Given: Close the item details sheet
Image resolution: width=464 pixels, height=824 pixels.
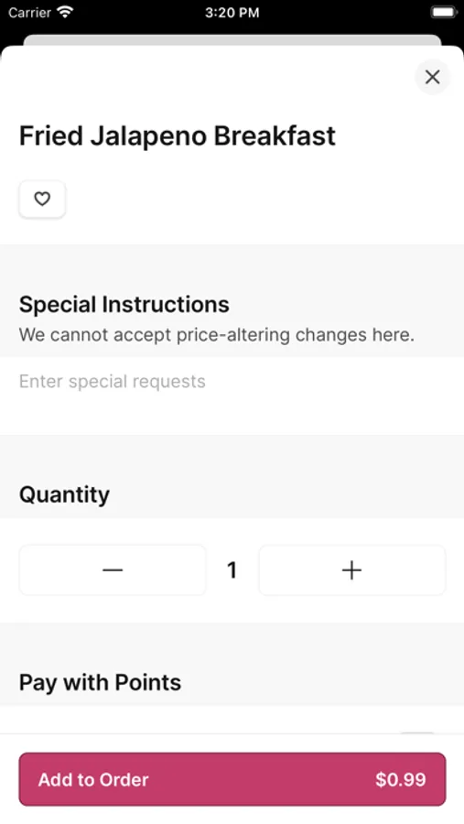Looking at the screenshot, I should click(433, 77).
